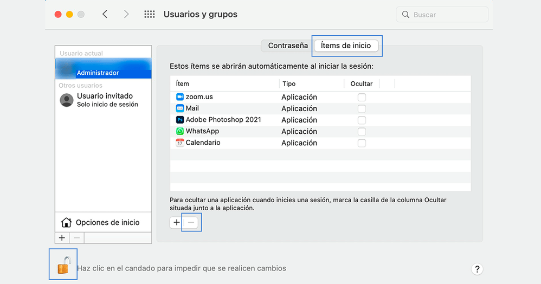The image size is (541, 284).
Task: Add a login item with the plus button
Action: coord(176,223)
